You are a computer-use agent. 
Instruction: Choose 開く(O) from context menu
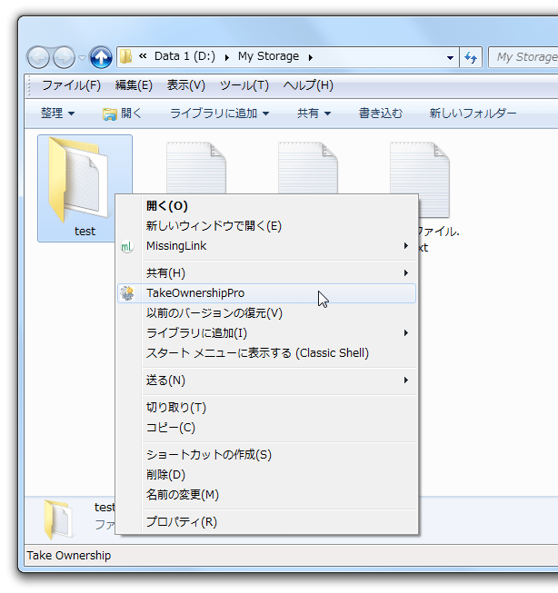(x=266, y=206)
